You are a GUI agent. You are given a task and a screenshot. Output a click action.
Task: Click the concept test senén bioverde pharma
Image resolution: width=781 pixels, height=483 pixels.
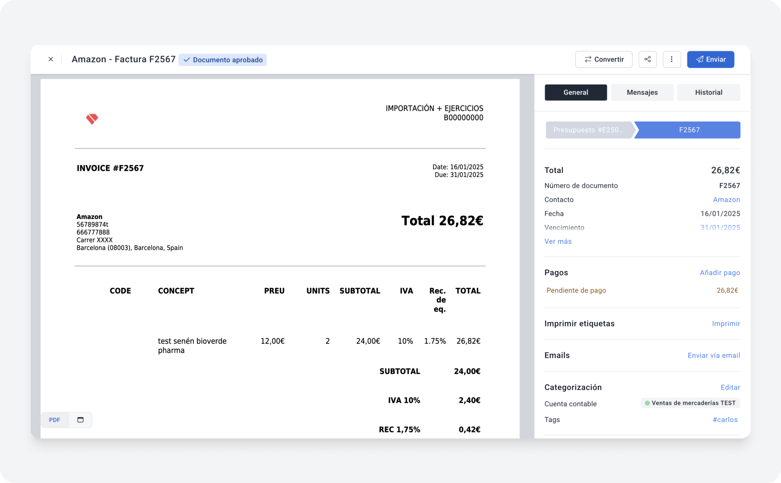[x=192, y=346]
